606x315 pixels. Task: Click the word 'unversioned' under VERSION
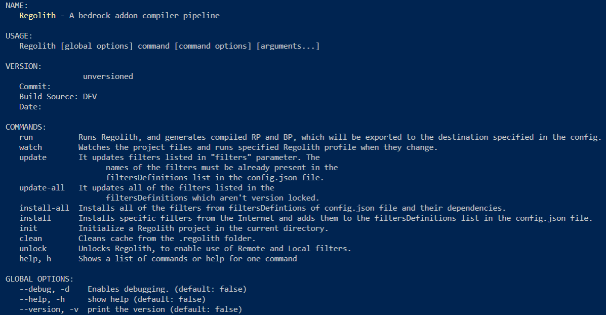pyautogui.click(x=108, y=76)
